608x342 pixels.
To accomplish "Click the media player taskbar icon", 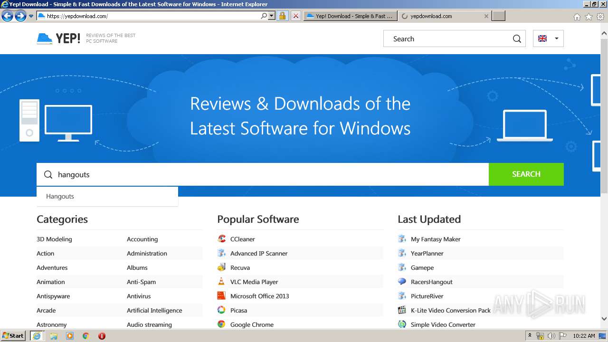I will pos(70,336).
